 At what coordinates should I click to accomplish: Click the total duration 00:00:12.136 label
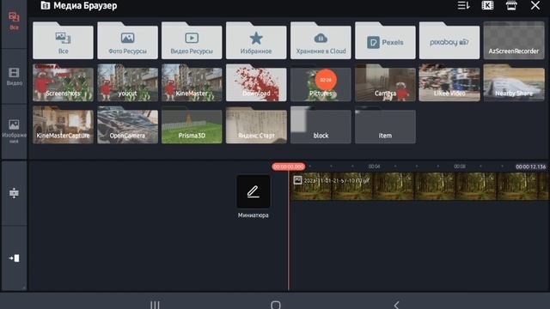point(531,167)
